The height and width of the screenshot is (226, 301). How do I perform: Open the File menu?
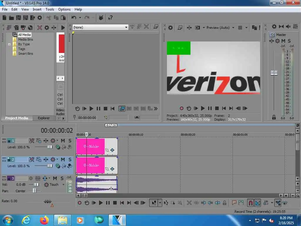tap(5, 9)
